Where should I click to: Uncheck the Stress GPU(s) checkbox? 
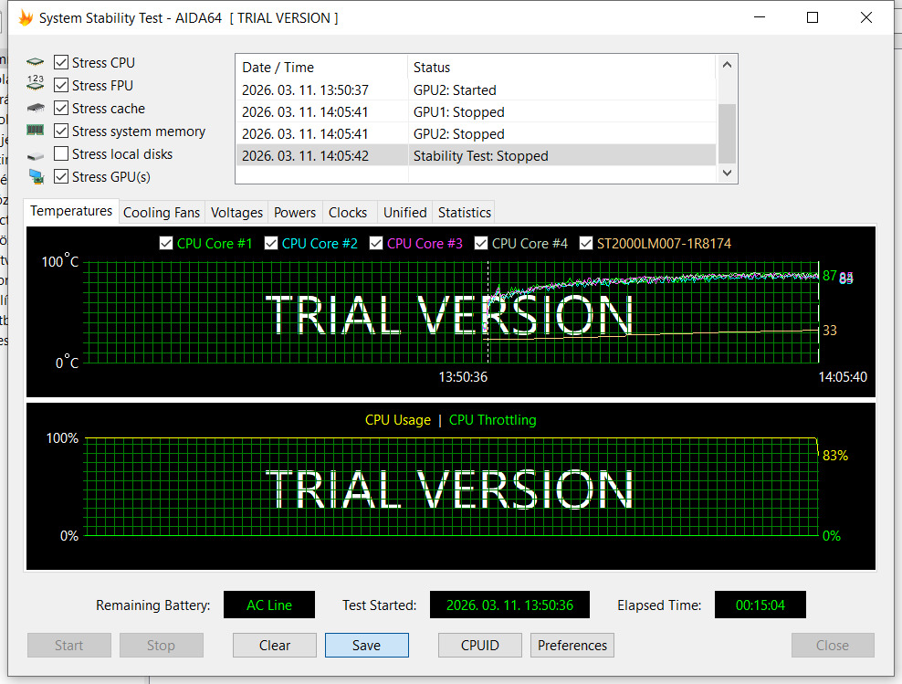point(61,176)
